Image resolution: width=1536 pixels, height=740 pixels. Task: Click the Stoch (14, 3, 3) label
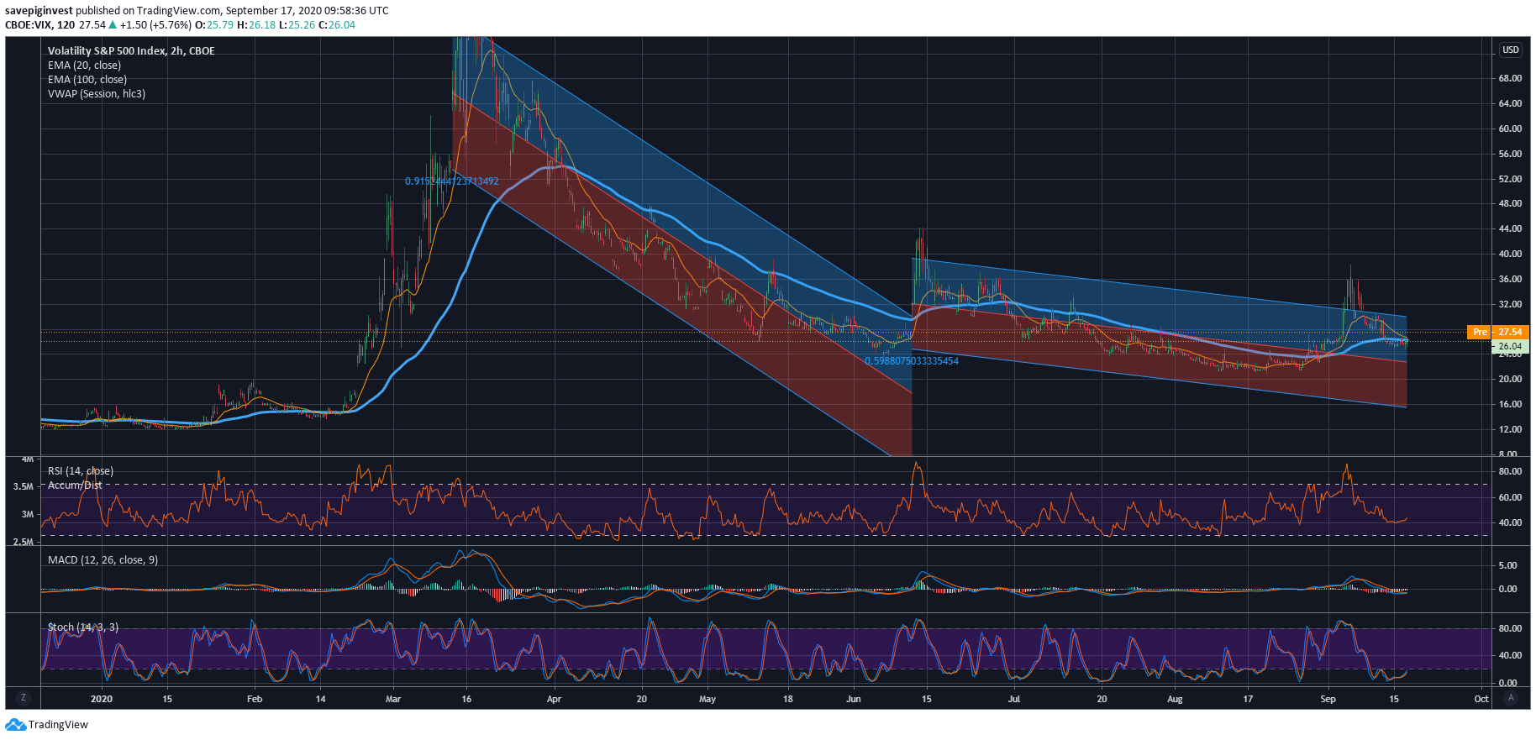[x=83, y=627]
